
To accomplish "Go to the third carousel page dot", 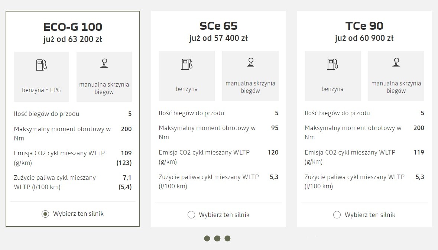I will (227, 238).
